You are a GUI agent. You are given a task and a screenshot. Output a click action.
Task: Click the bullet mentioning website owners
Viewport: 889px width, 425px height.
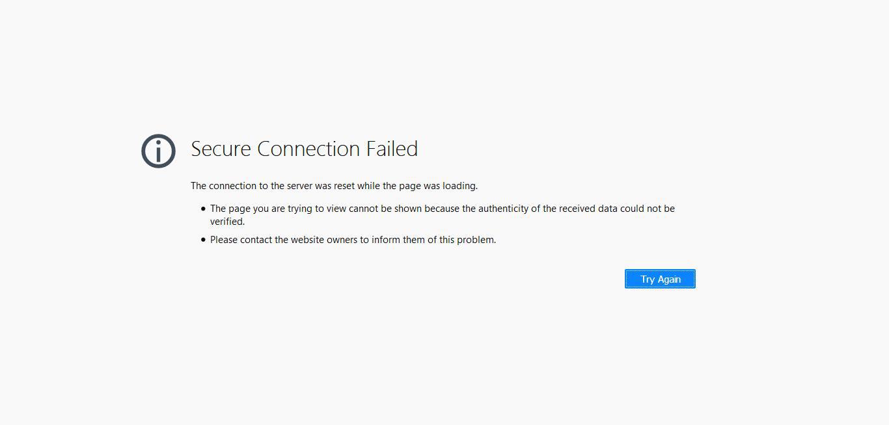coord(353,239)
